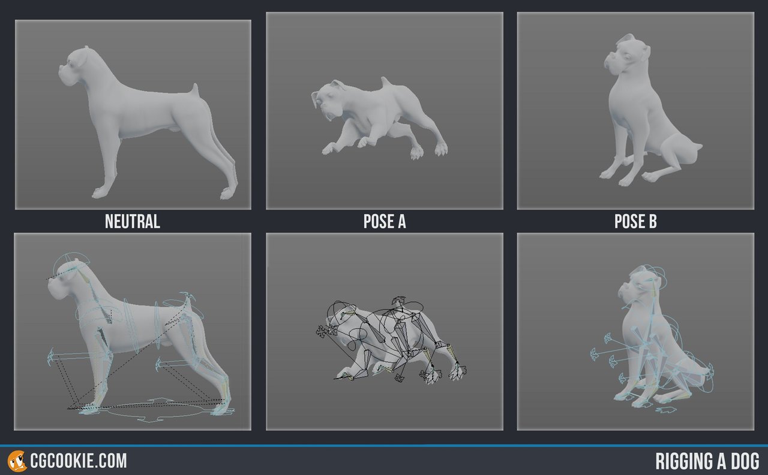Open the Pose B rigged sitting dog panel
The width and height of the screenshot is (768, 475).
(635, 331)
